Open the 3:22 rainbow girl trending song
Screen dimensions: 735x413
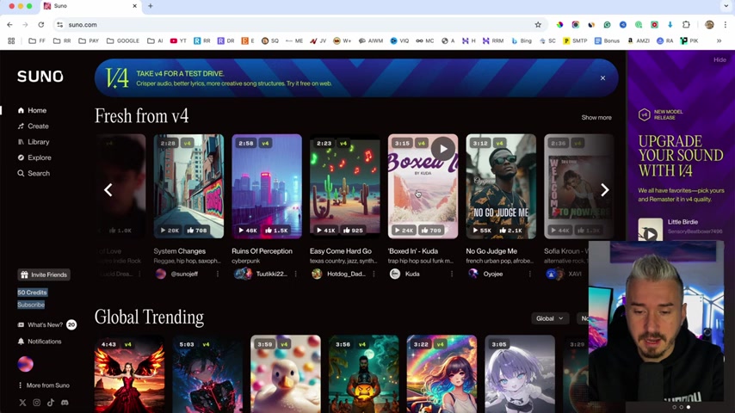(442, 373)
